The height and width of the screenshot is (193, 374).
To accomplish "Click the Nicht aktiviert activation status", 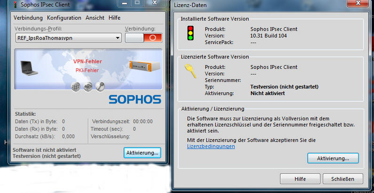I will (x=268, y=93).
